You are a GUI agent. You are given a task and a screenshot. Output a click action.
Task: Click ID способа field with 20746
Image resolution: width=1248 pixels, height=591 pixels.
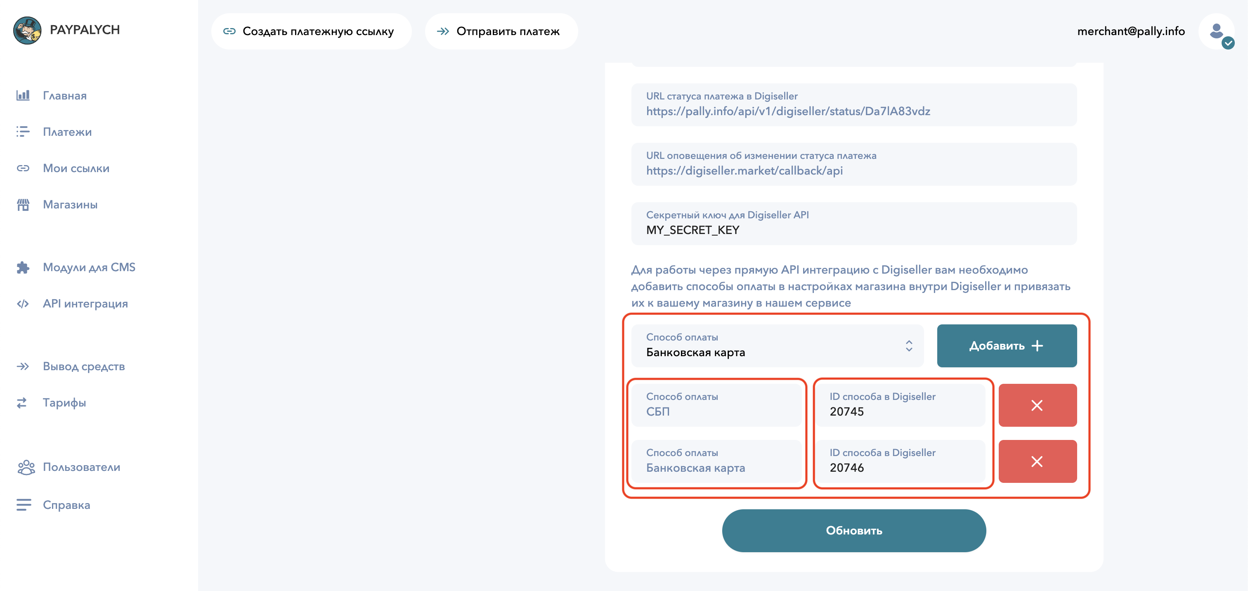901,462
